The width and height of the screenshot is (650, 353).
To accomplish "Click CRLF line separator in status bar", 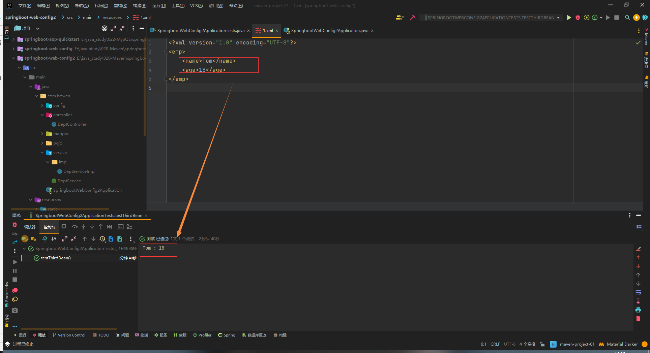I will (x=495, y=344).
